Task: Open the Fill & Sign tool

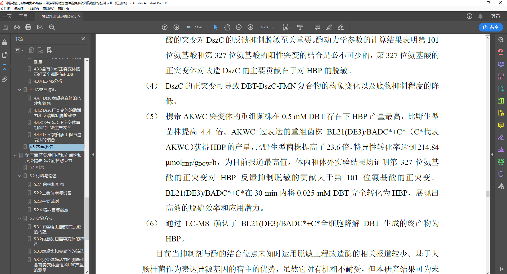Action: click(501, 137)
